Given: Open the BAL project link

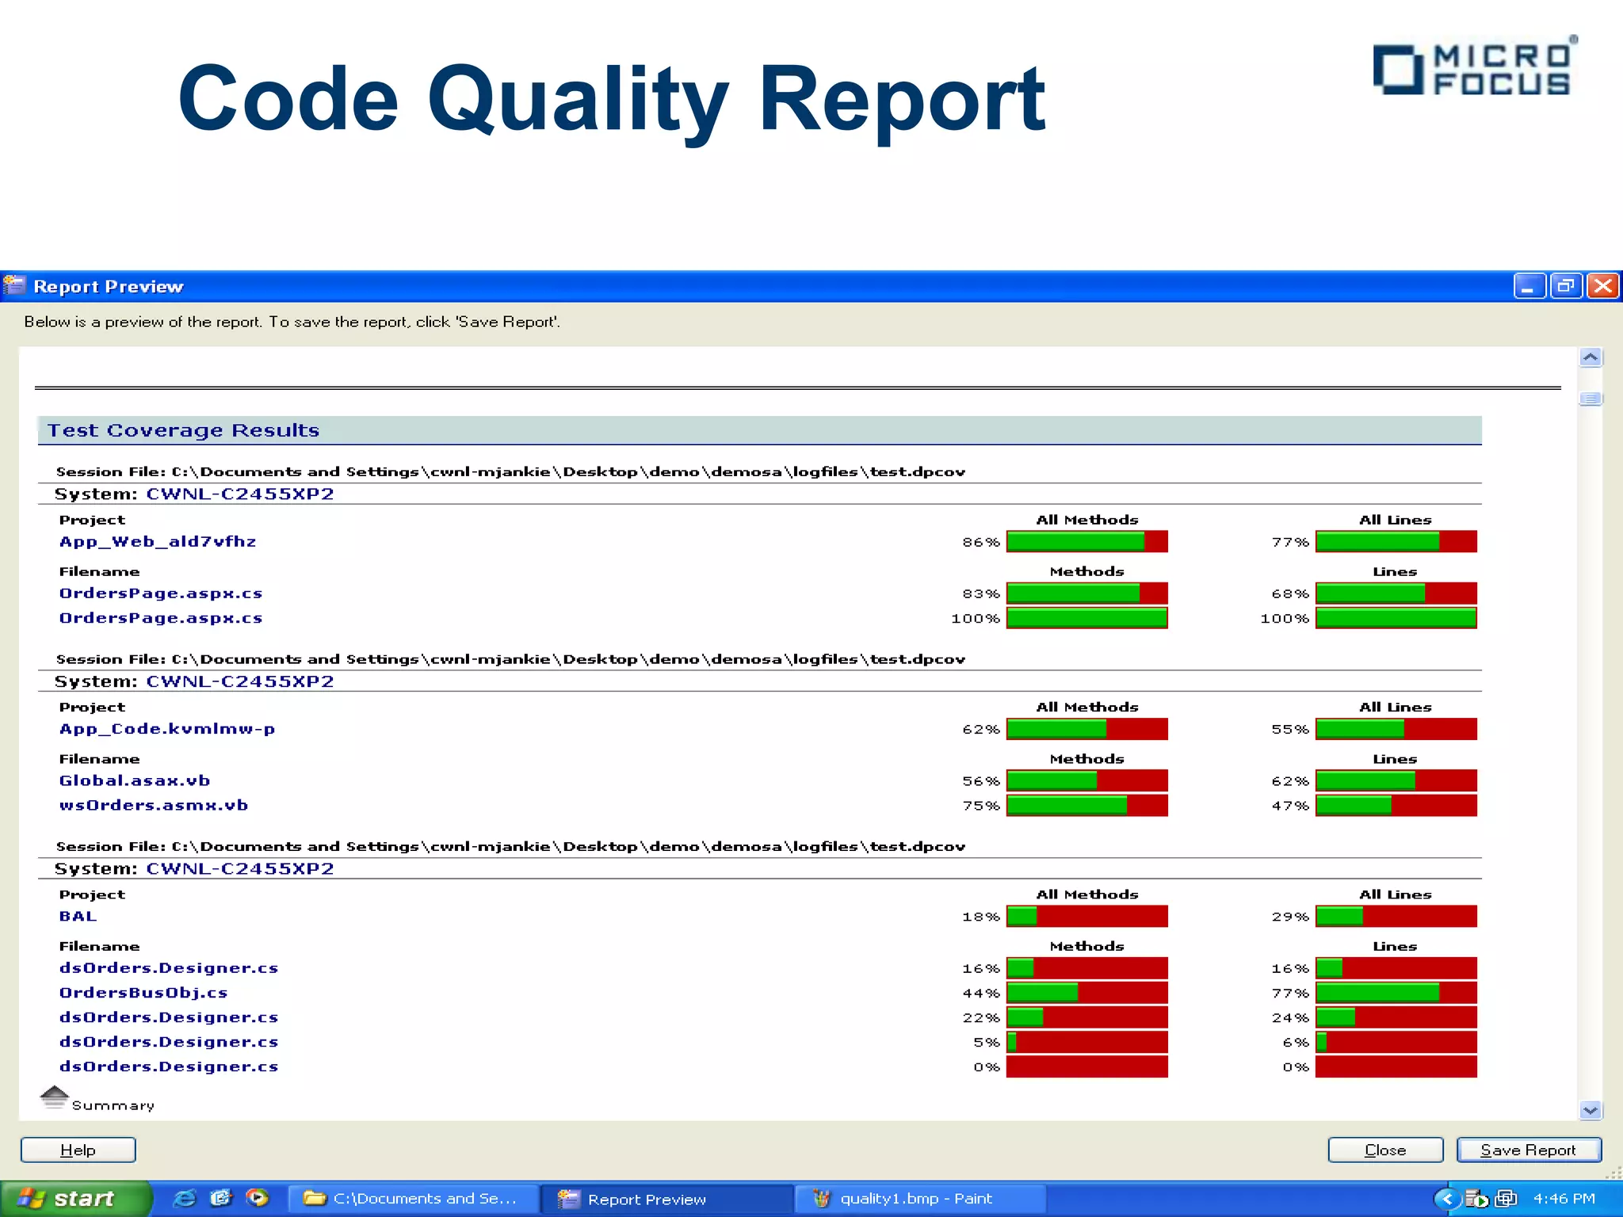Looking at the screenshot, I should tap(78, 916).
